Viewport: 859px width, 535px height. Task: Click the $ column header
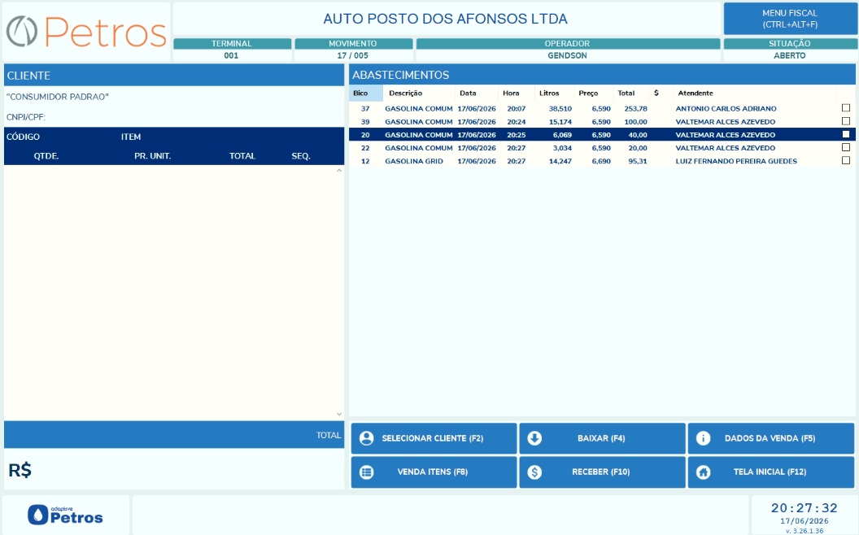(x=661, y=93)
